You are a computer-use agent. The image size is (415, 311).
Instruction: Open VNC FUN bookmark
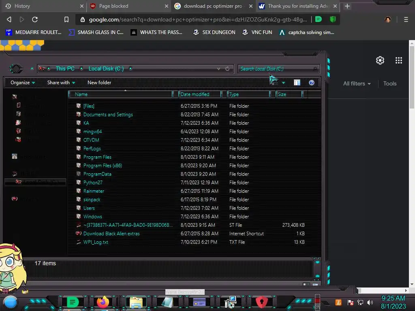click(x=257, y=32)
